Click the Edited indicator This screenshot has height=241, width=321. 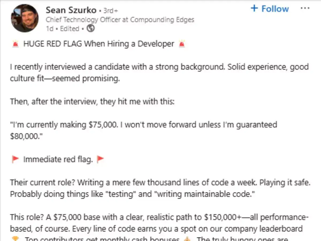click(x=70, y=28)
